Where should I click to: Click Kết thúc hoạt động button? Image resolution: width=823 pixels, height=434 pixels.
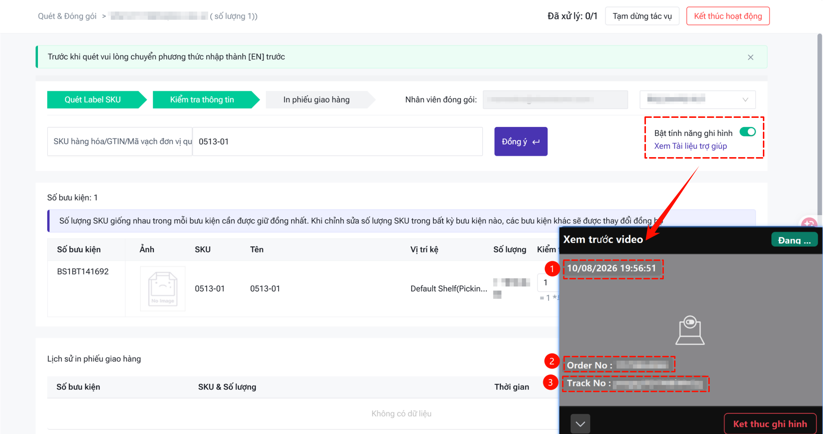coord(728,16)
